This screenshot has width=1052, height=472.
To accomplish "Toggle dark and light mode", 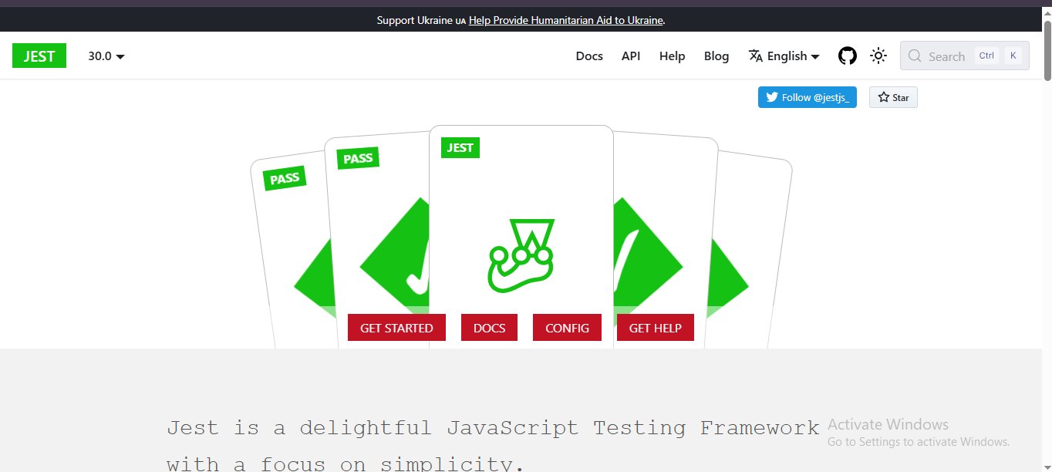I will click(878, 56).
